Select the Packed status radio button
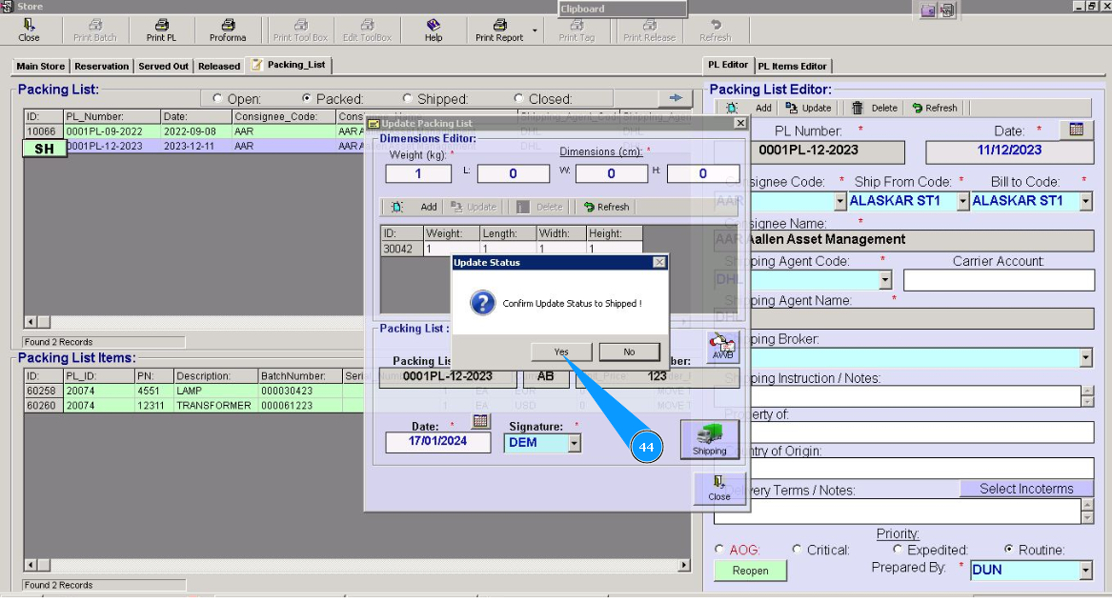This screenshot has height=603, width=1112. click(307, 98)
